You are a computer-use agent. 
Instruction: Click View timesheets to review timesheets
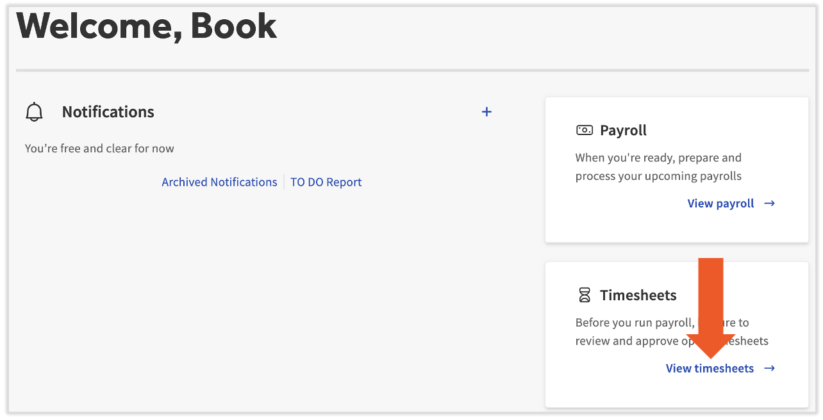710,368
